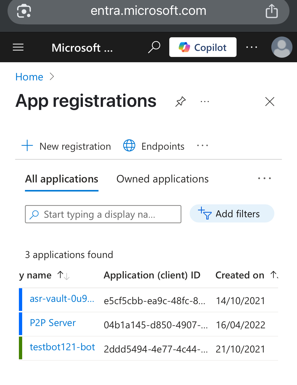297x385 pixels.
Task: Tap the browser share icon
Action: click(x=272, y=11)
